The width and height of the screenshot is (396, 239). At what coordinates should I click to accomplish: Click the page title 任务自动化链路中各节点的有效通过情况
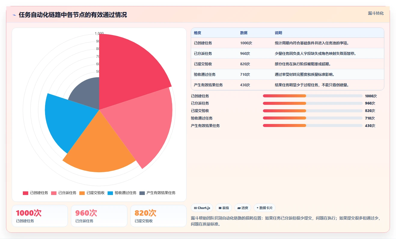tap(73, 15)
